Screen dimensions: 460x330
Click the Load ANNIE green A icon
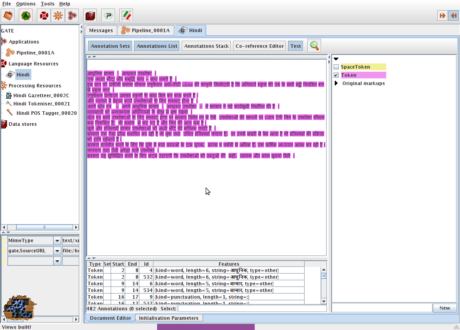(x=26, y=16)
